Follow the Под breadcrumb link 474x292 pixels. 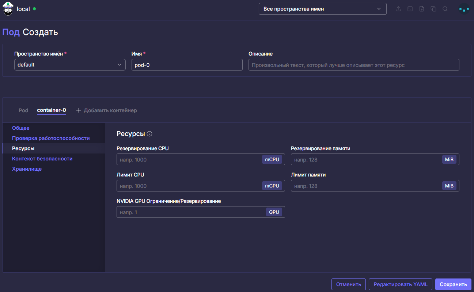coord(11,32)
